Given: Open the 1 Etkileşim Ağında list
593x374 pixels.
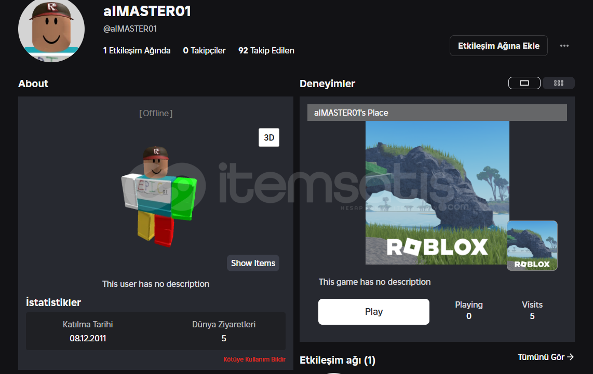Looking at the screenshot, I should [137, 51].
